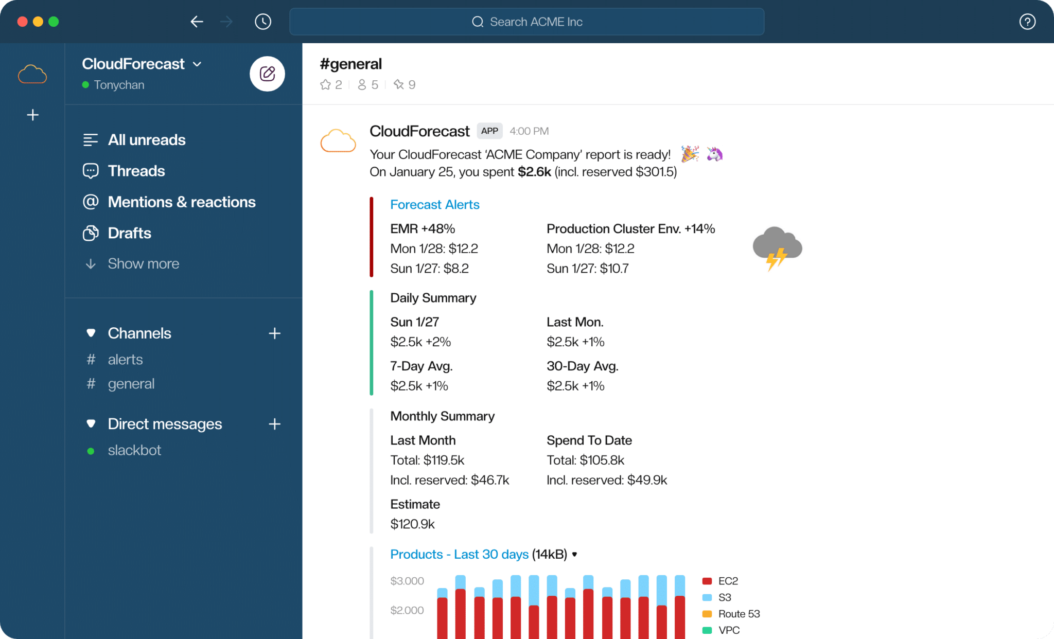The width and height of the screenshot is (1054, 639).
Task: Open the Drafts section
Action: pos(129,233)
